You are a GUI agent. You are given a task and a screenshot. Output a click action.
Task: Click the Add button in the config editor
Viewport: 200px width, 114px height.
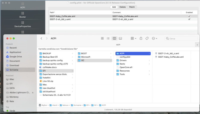(x=114, y=7)
